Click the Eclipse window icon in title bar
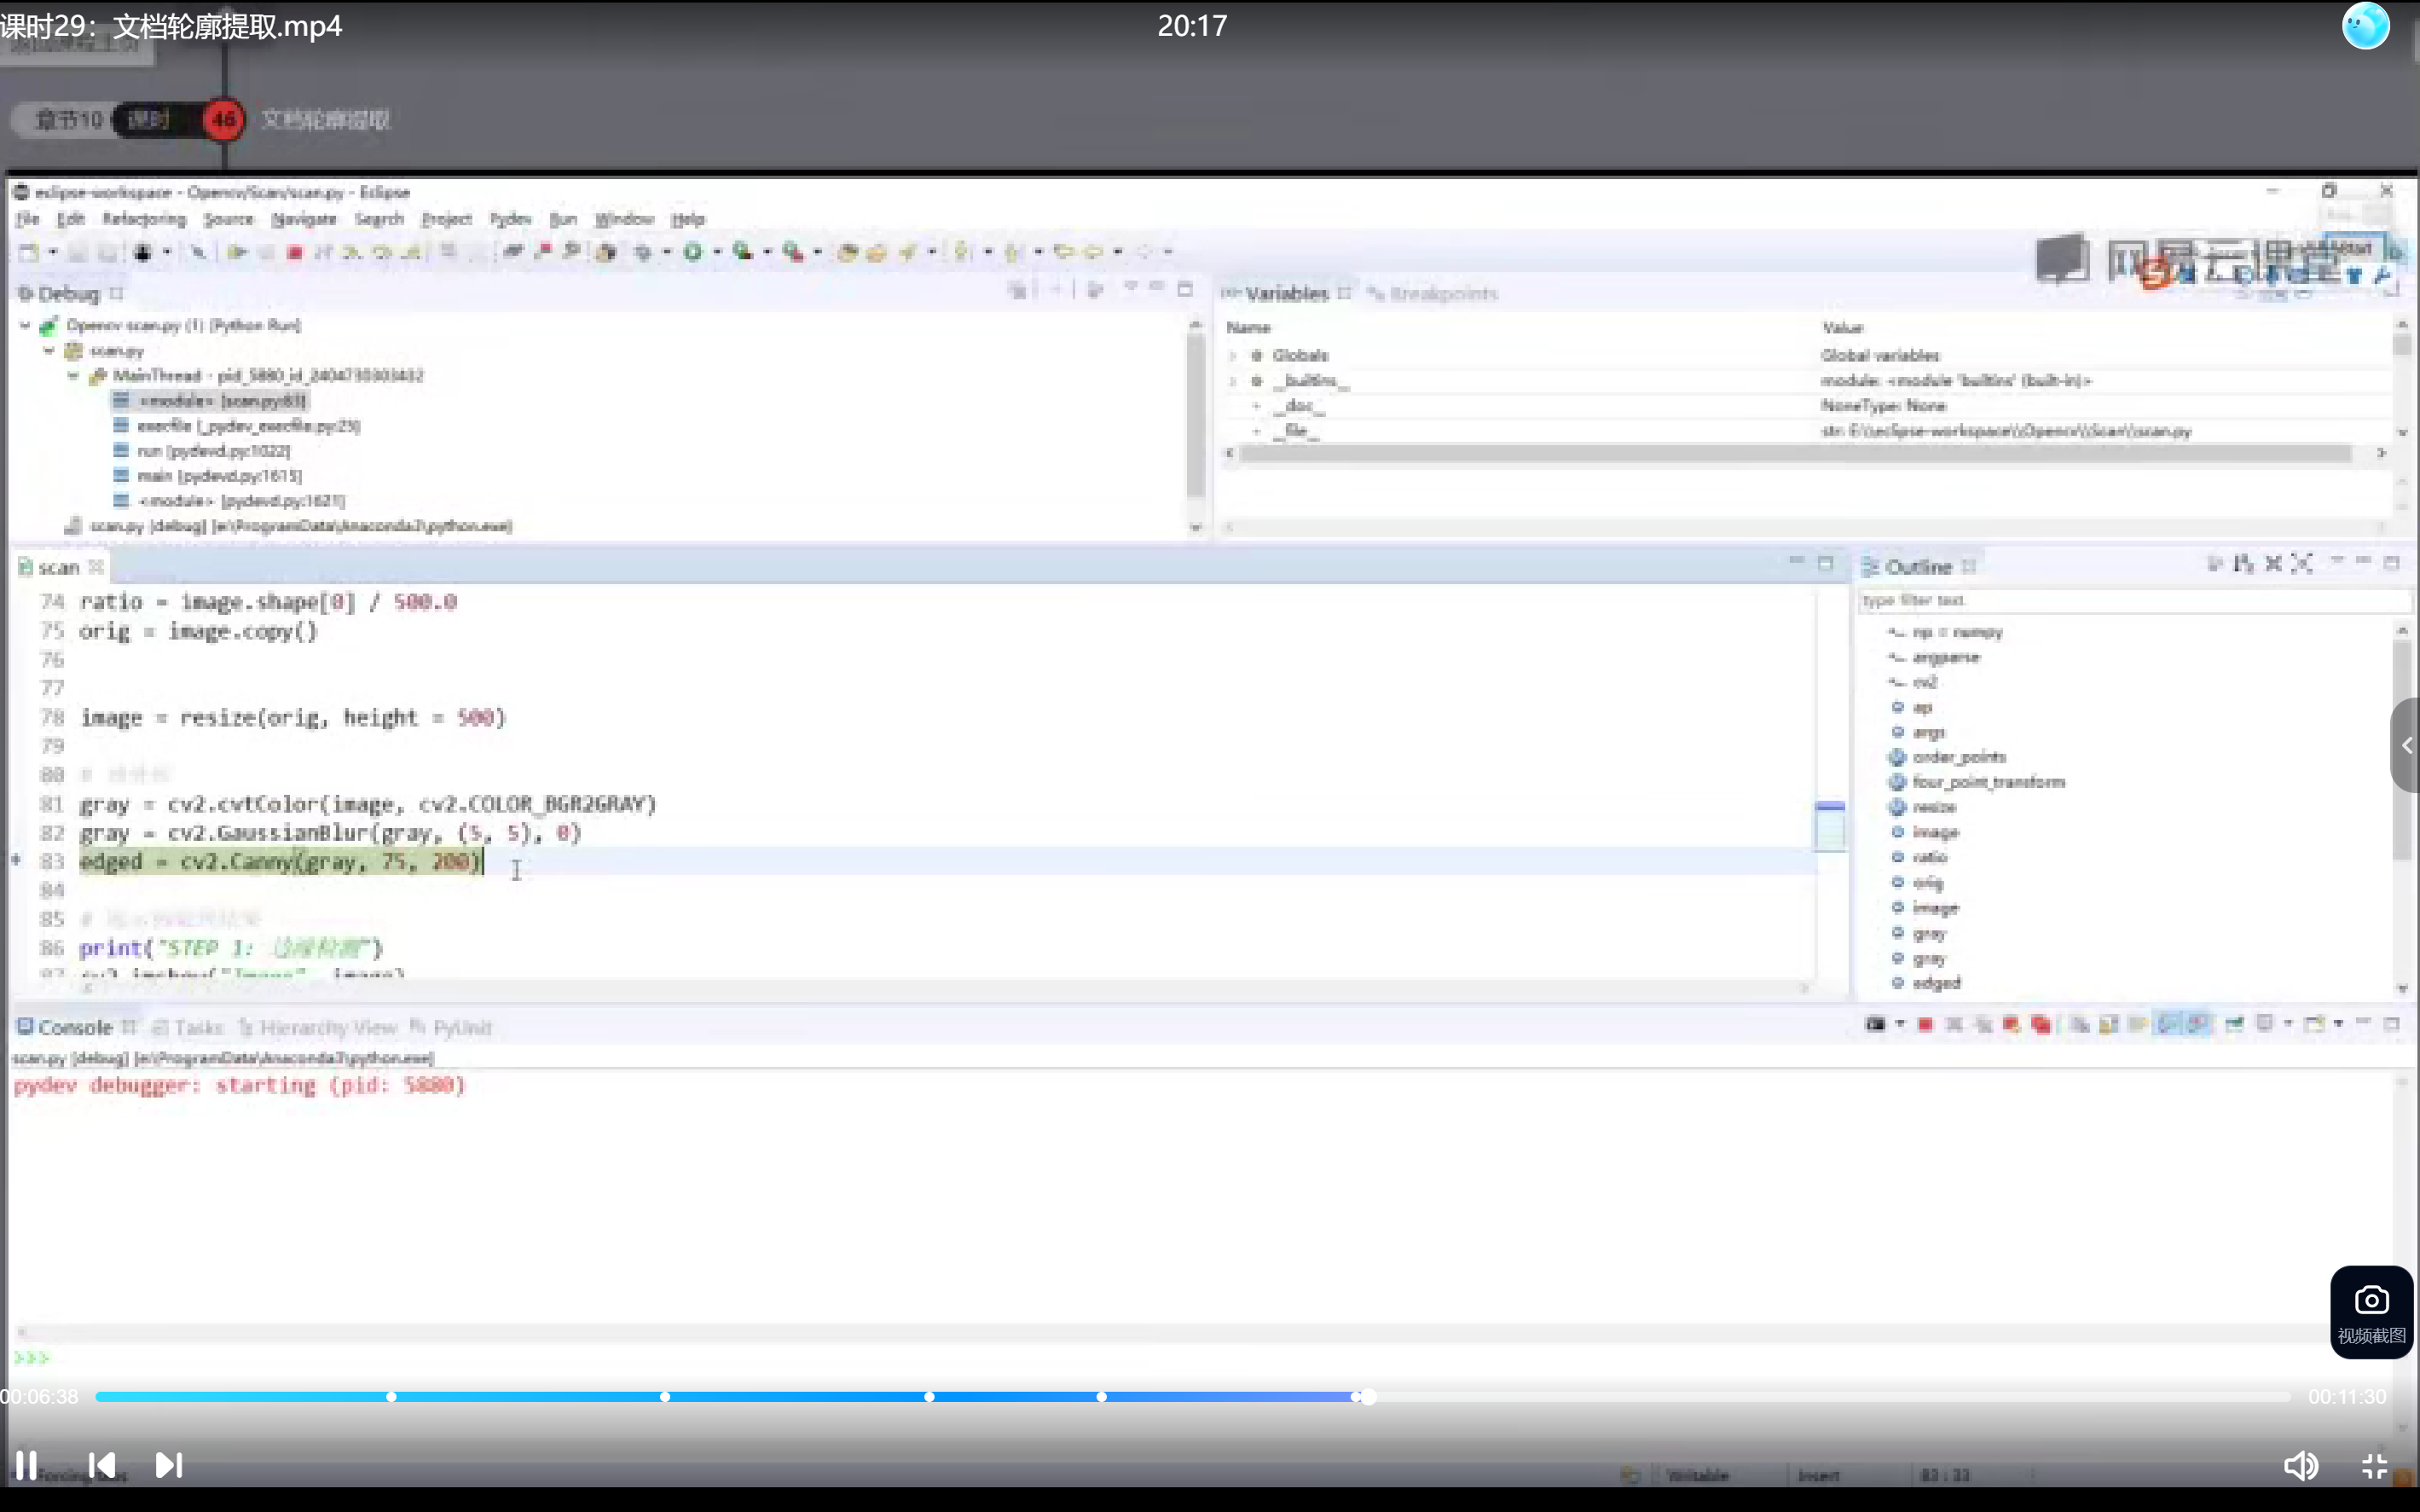The height and width of the screenshot is (1512, 2420). [21, 192]
